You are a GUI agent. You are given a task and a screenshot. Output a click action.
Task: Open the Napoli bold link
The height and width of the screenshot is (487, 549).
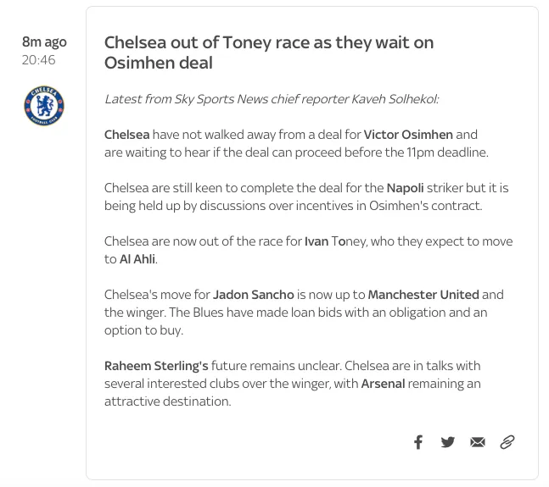[405, 188]
